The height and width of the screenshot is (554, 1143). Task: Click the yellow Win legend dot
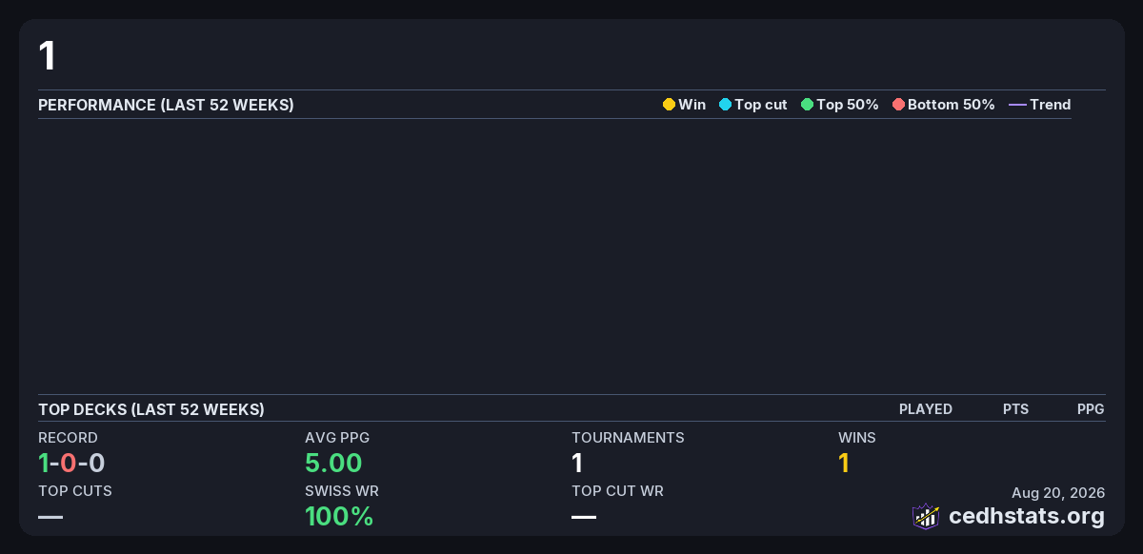click(x=669, y=105)
